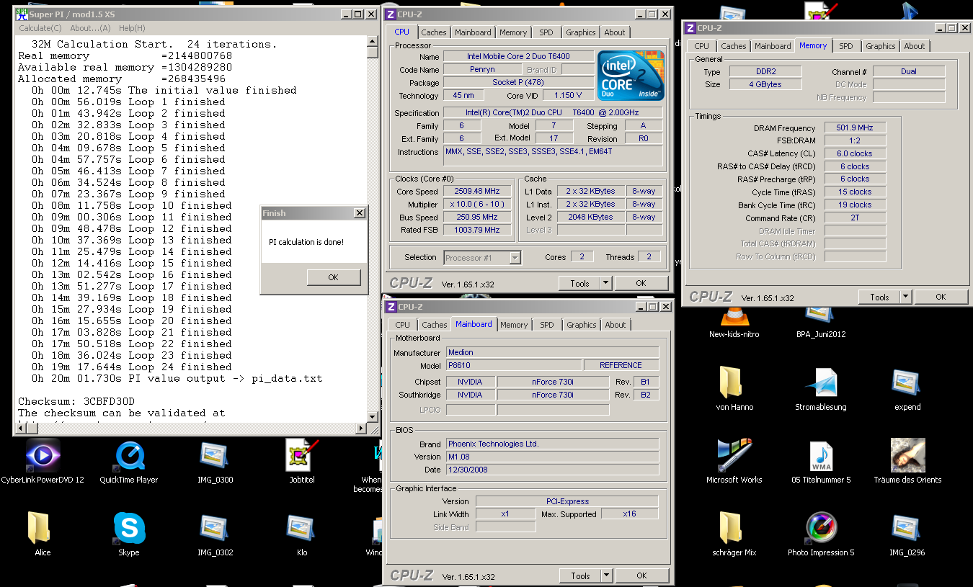Click OK in the CPU-Z CPU window
The width and height of the screenshot is (973, 587).
641,283
